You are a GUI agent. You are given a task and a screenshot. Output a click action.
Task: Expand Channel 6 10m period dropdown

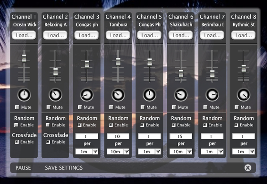coord(181,152)
